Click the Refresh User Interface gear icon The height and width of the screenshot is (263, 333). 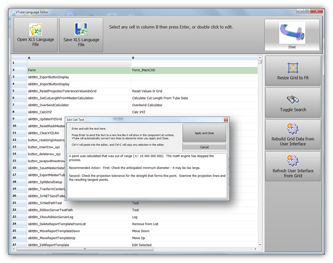coord(293,161)
